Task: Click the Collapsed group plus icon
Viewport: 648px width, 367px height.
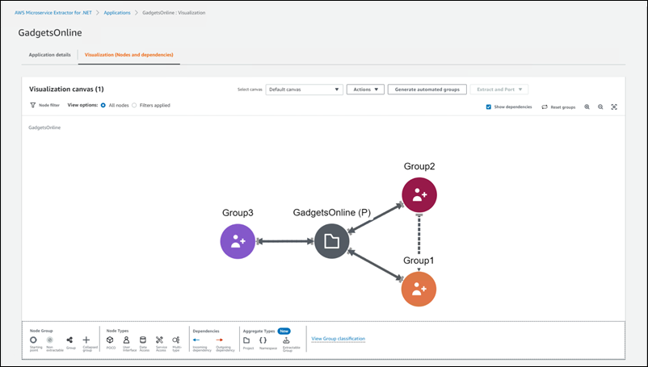Action: pyautogui.click(x=86, y=340)
